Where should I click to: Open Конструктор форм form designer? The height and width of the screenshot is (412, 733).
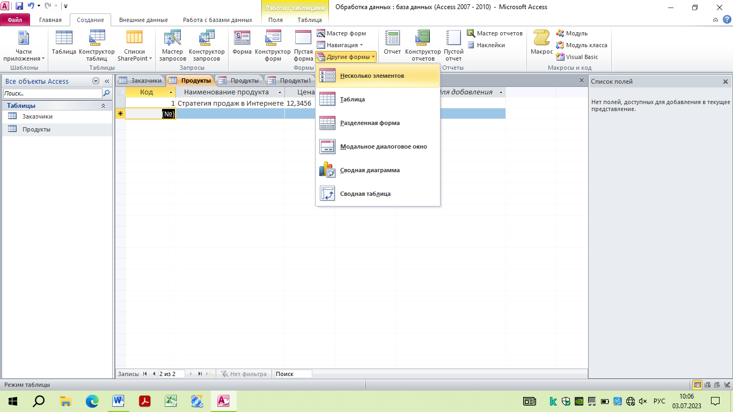coord(273,46)
